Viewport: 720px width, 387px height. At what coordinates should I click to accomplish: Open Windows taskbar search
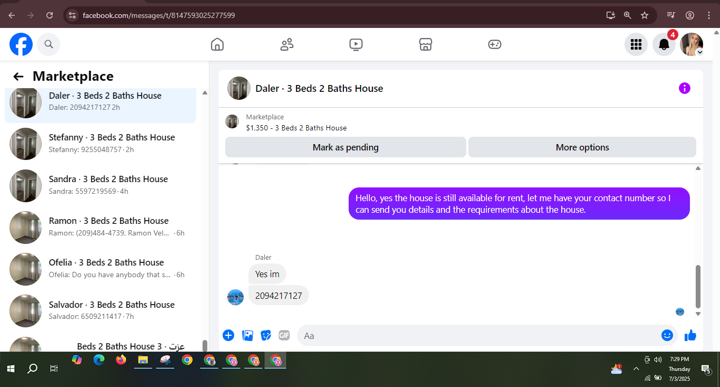32,369
